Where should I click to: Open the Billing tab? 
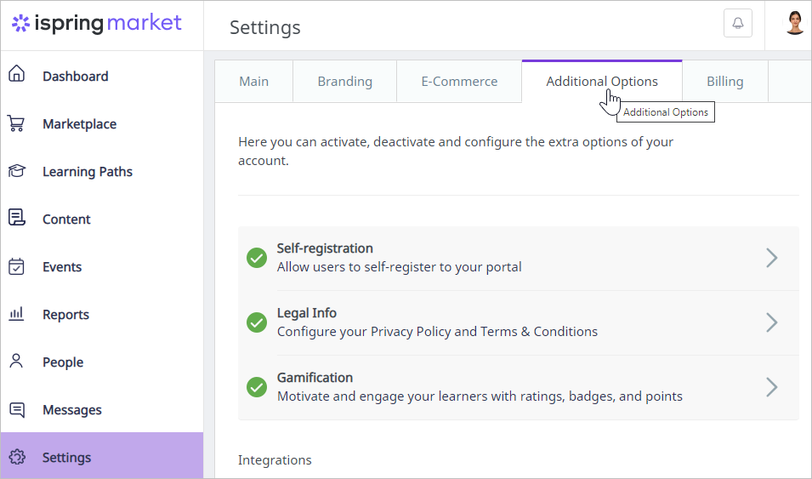point(724,82)
